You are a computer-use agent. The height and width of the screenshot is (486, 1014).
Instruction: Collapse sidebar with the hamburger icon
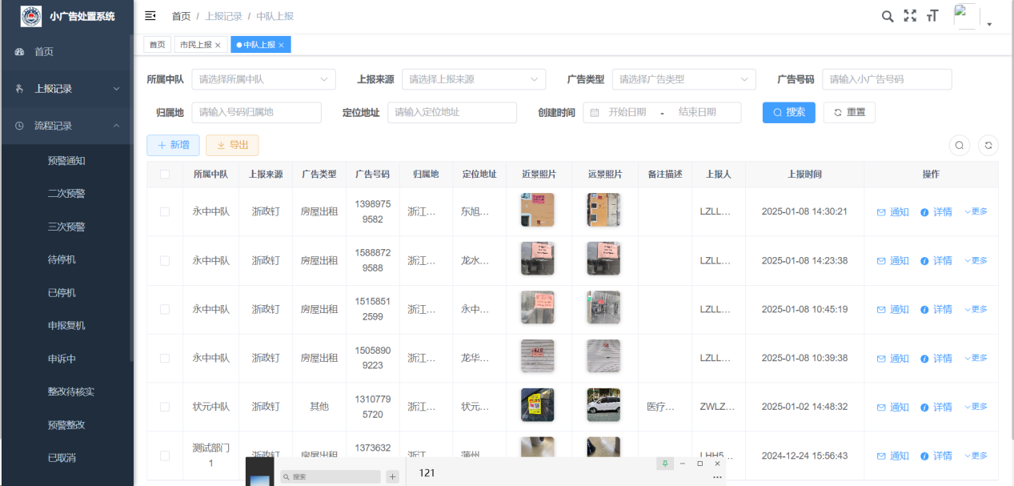pos(150,16)
